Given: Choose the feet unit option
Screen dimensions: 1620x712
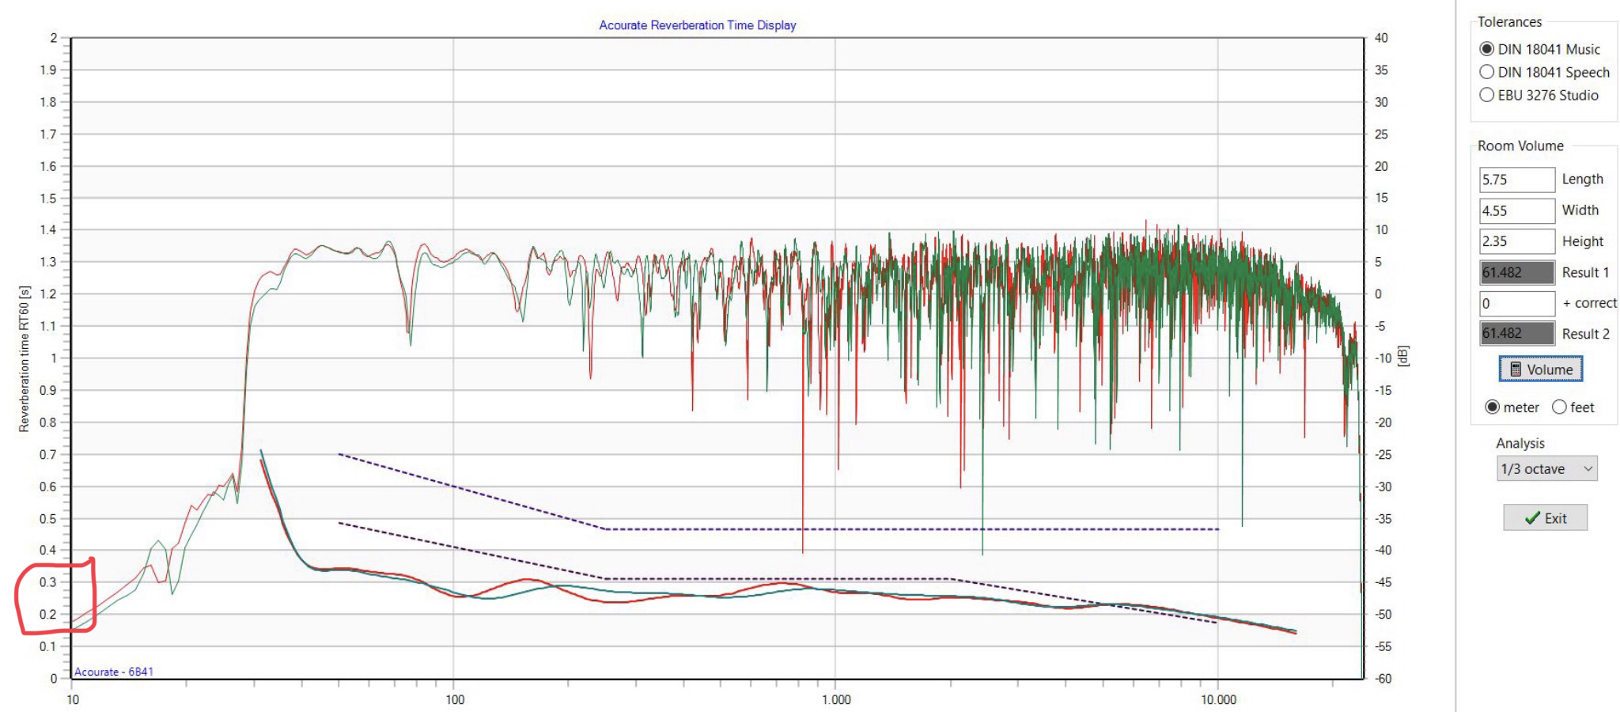Looking at the screenshot, I should point(1573,407).
